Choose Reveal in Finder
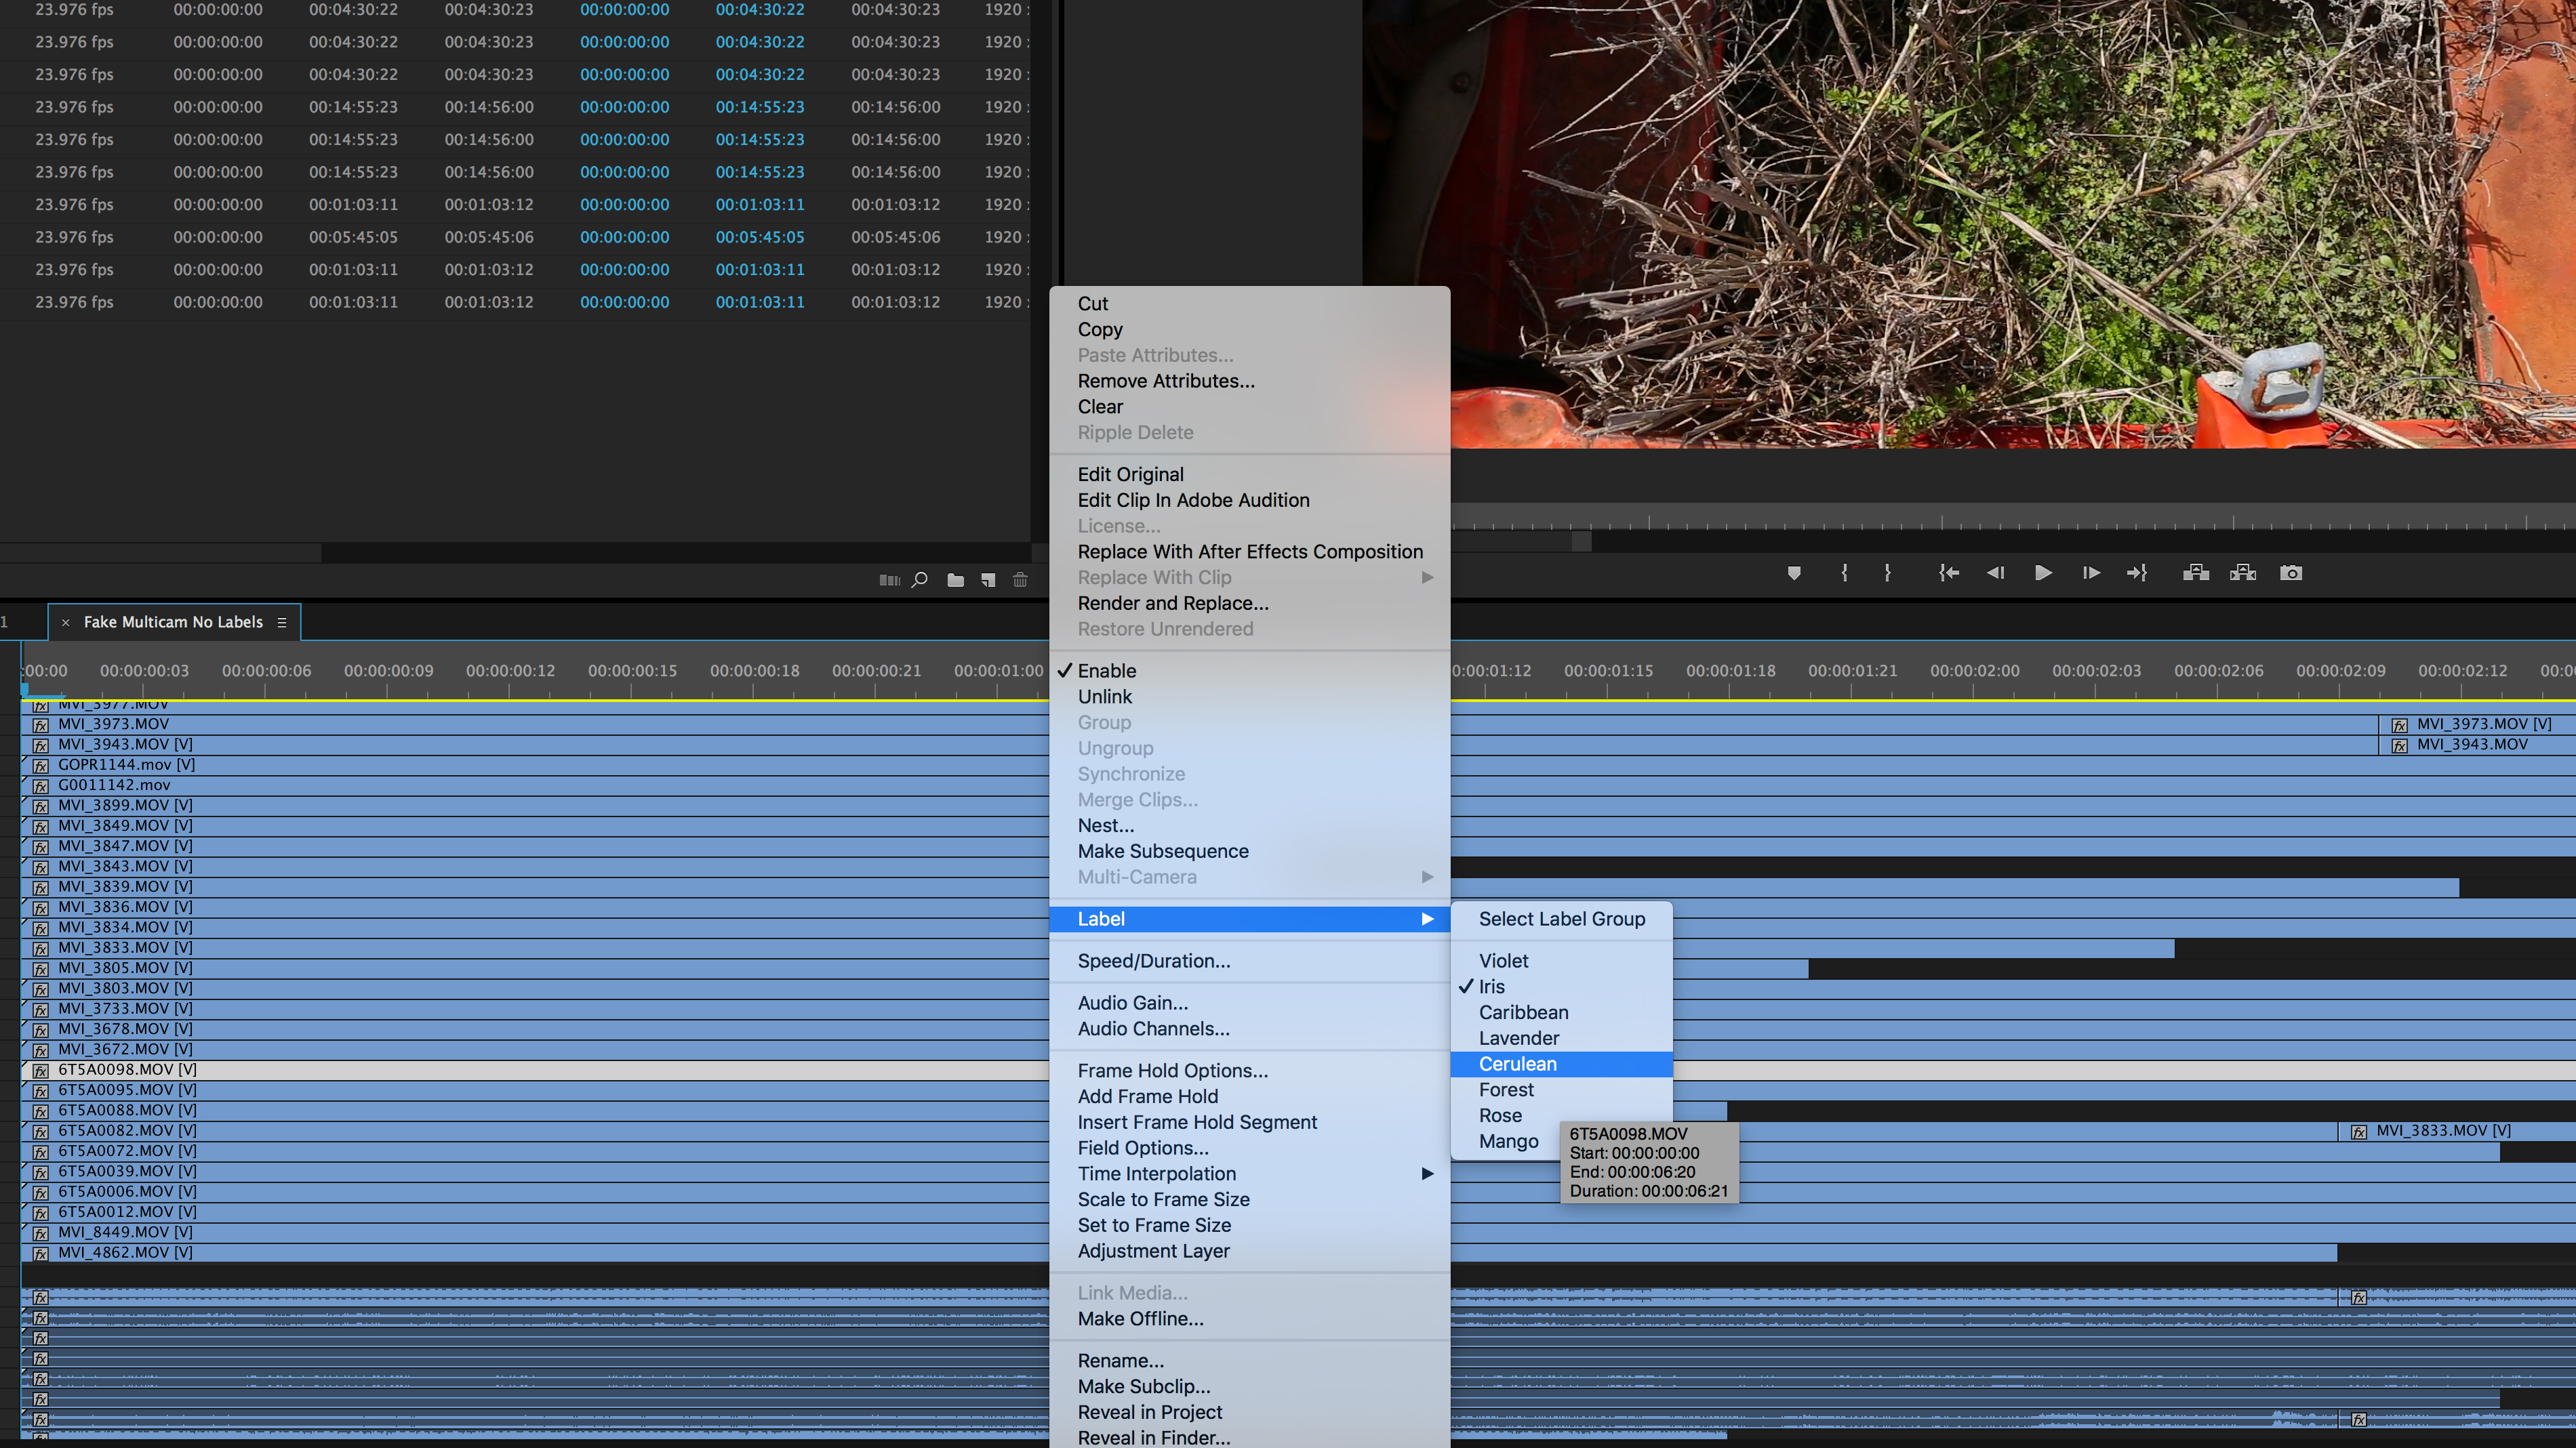This screenshot has width=2576, height=1448. [x=1154, y=1437]
